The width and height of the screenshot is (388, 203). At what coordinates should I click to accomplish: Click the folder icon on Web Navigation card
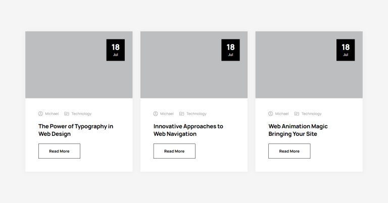point(182,114)
